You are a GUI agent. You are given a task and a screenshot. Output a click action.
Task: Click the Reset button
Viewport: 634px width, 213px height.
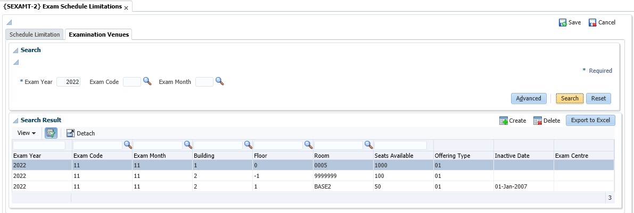[598, 98]
